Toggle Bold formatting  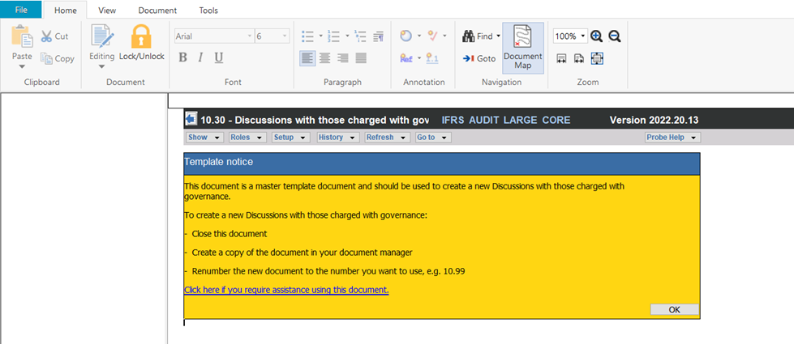click(x=182, y=57)
